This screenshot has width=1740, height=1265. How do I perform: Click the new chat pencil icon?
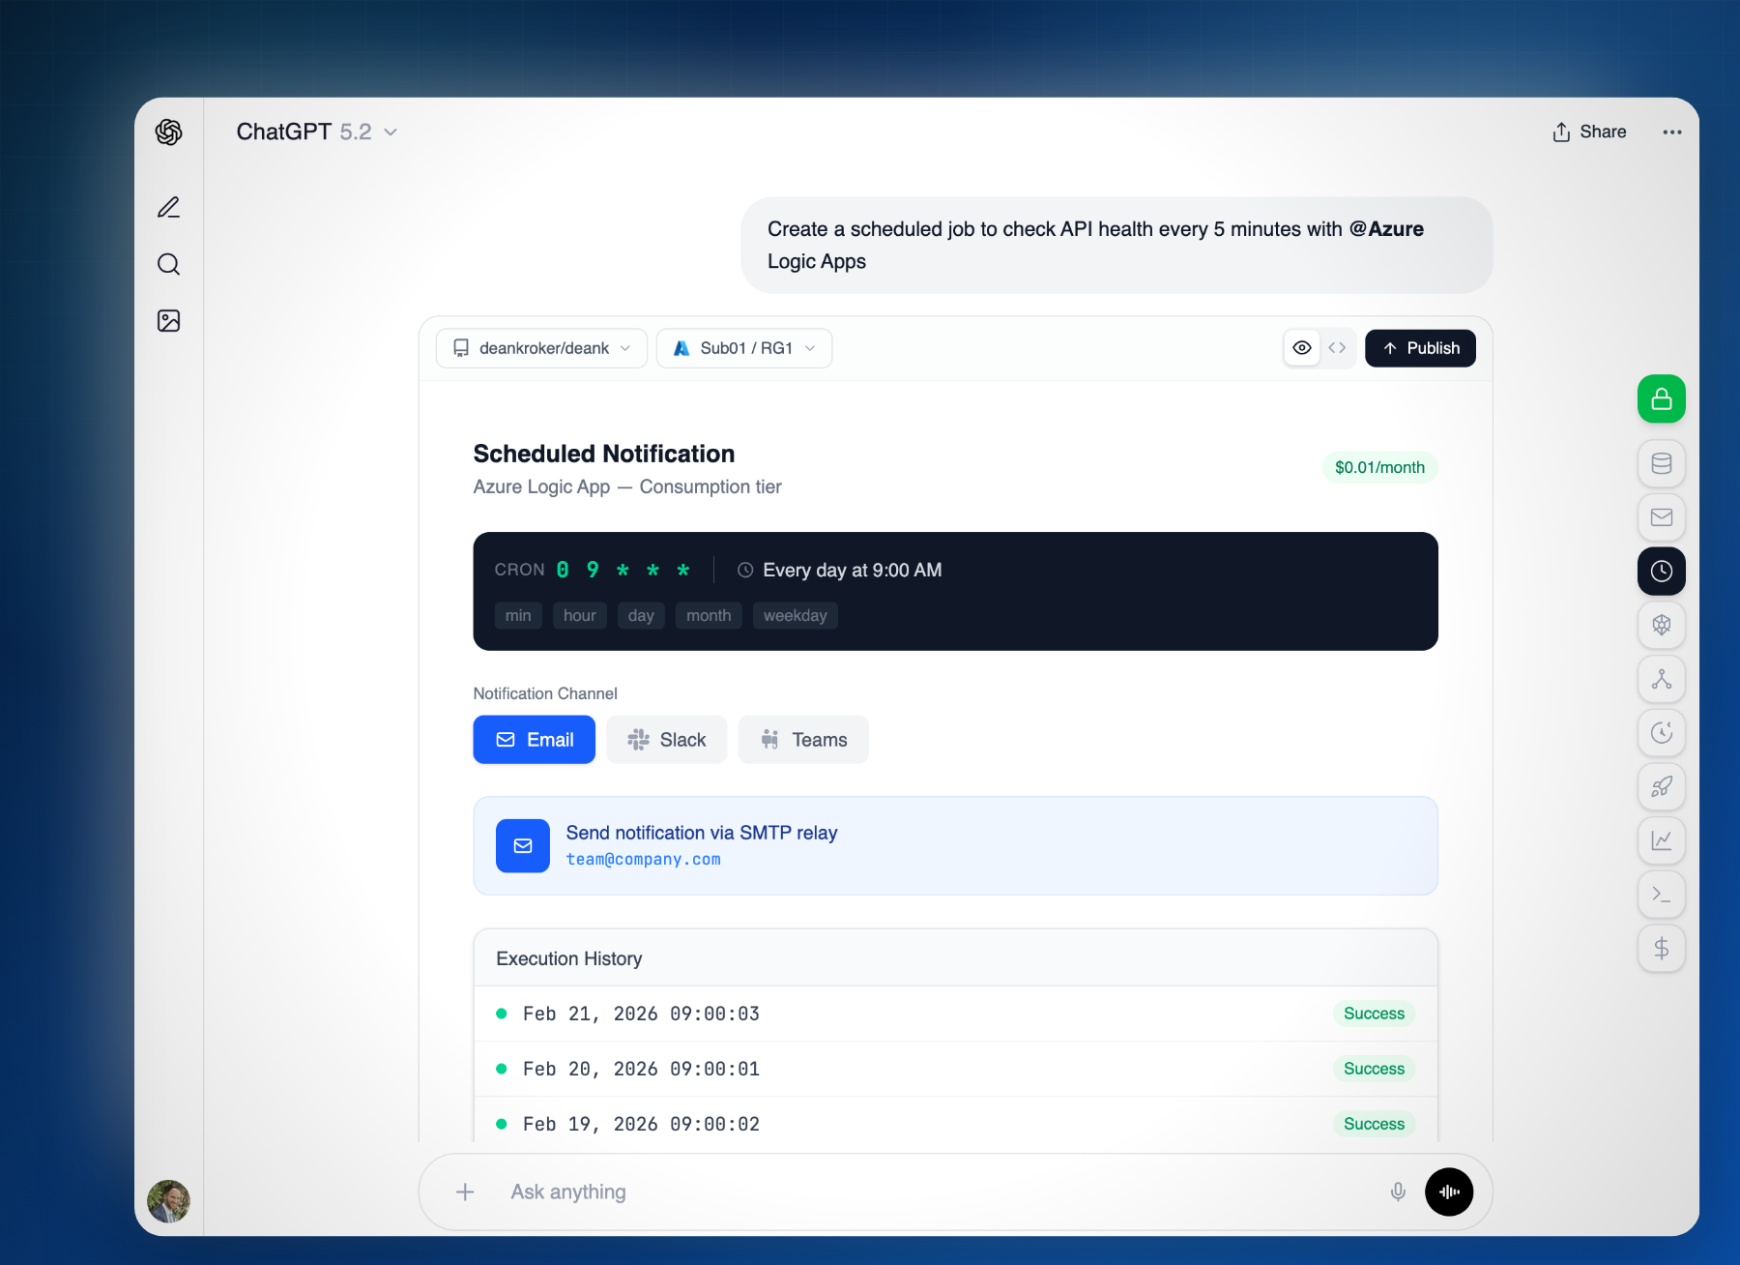click(169, 208)
